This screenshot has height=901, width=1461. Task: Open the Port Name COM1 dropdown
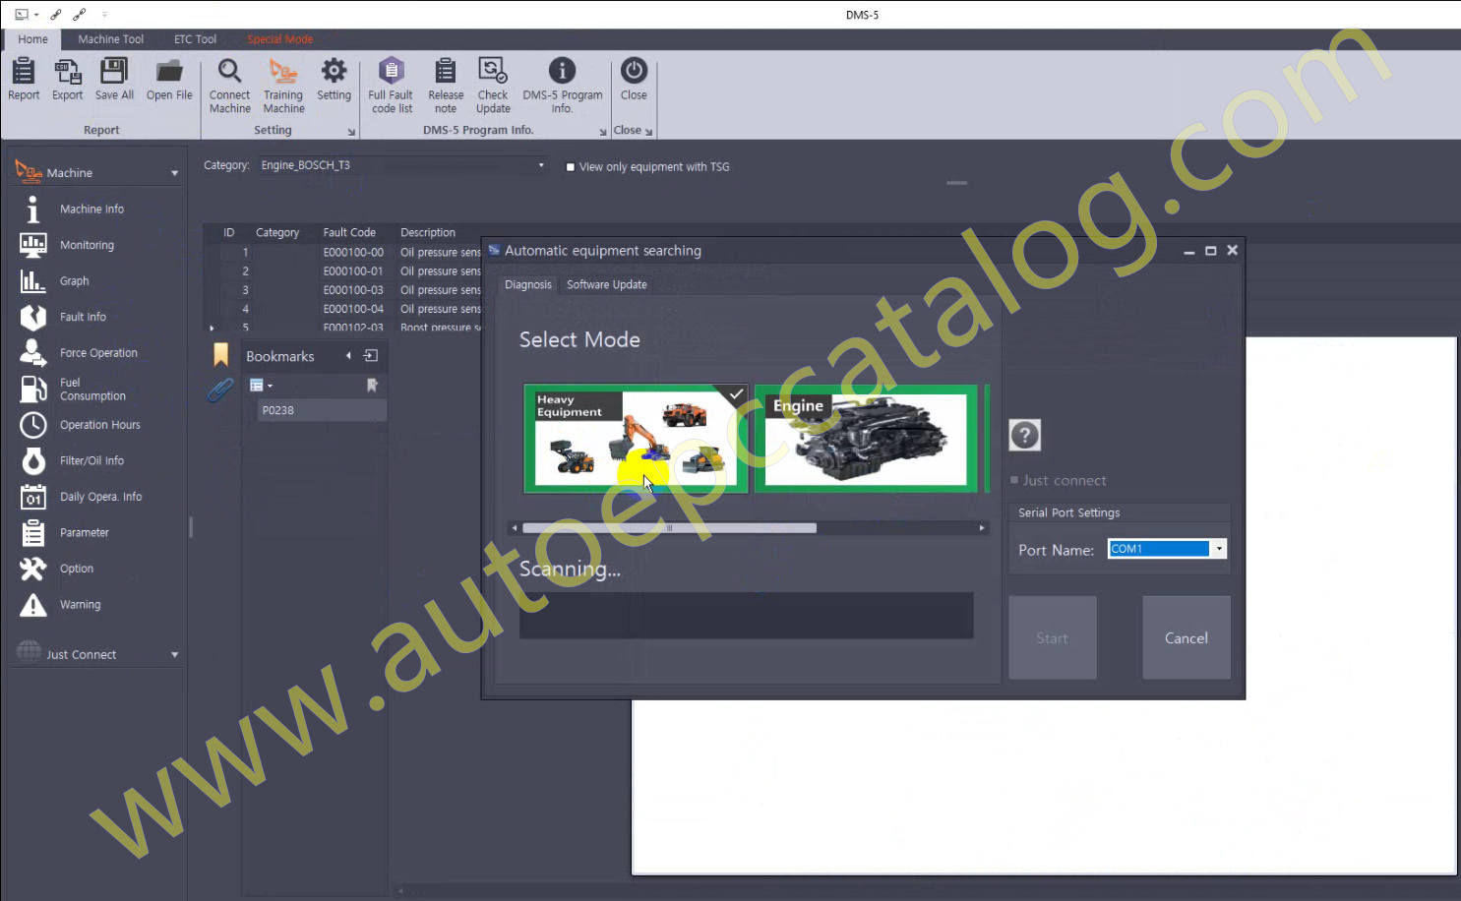click(x=1219, y=549)
